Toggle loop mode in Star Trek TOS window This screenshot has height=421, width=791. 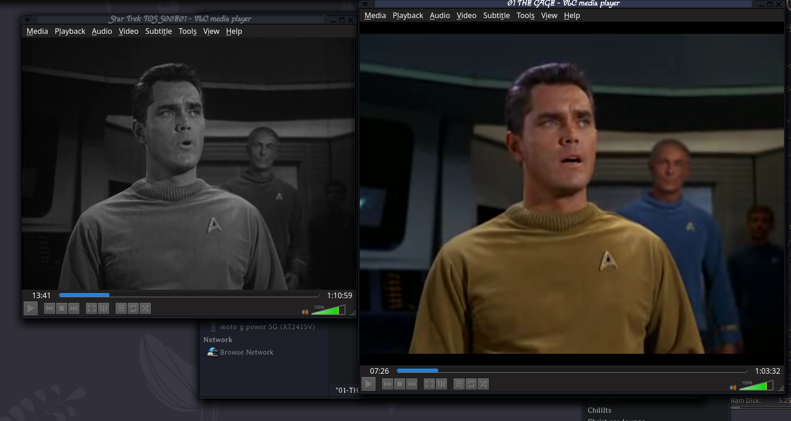coord(133,308)
